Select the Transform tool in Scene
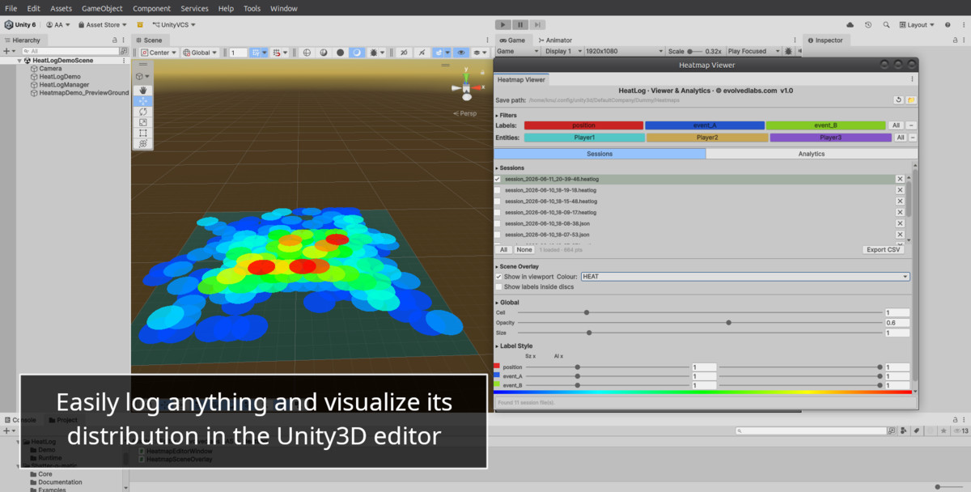 142,143
